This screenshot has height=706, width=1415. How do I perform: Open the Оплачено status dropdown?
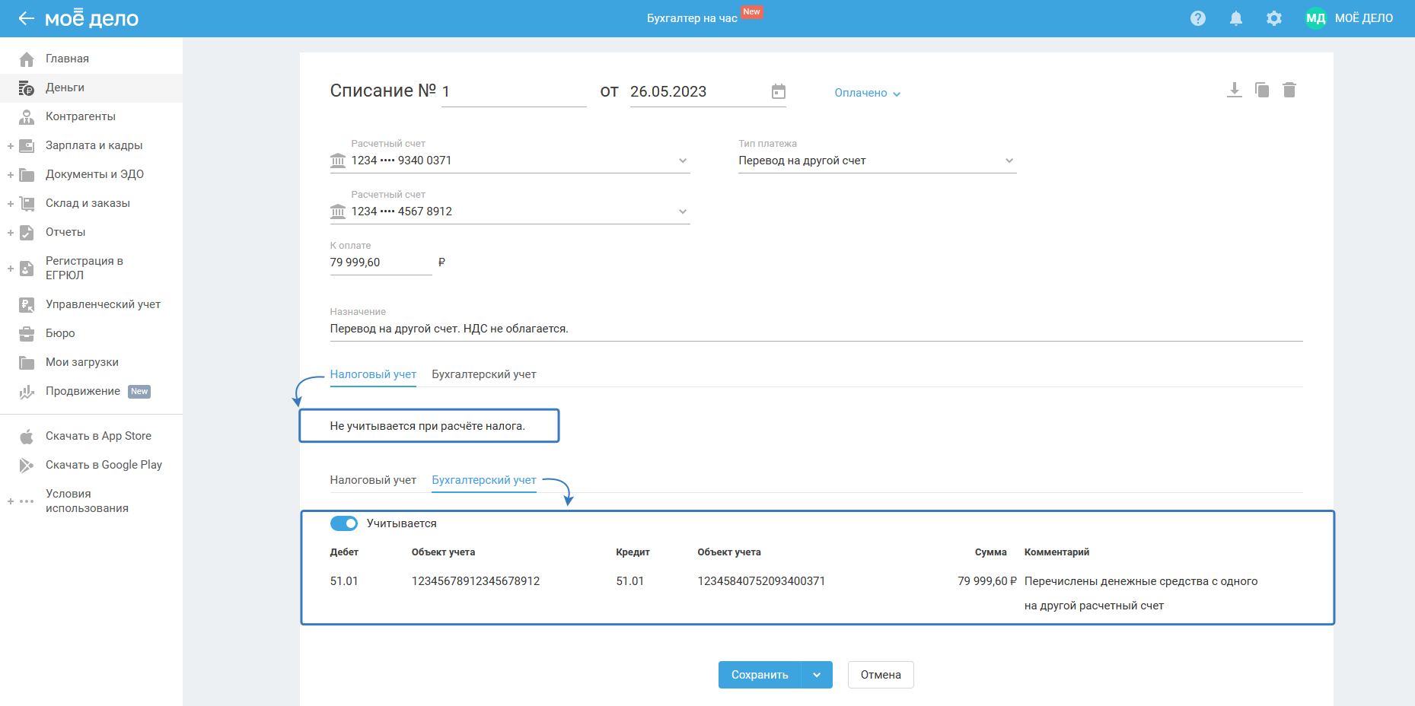click(x=867, y=93)
